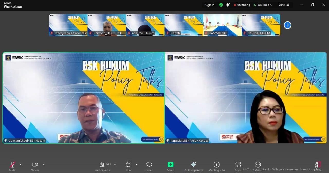Show Meeting info details

click(217, 166)
